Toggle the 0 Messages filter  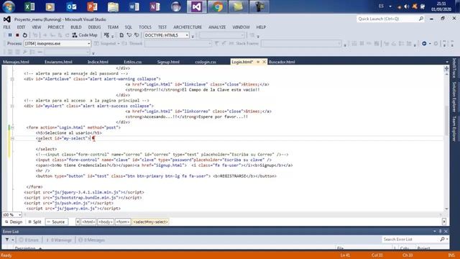tap(91, 240)
